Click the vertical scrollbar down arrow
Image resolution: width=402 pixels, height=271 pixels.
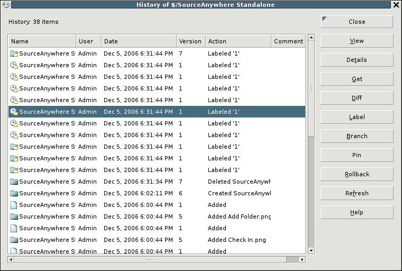click(x=311, y=251)
